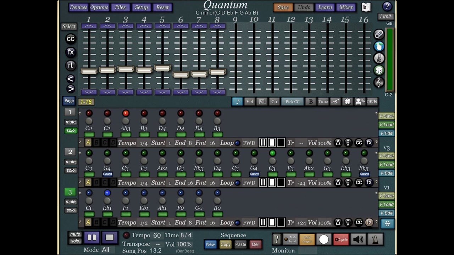Toggle solo on track 1
The height and width of the screenshot is (255, 454).
point(71,130)
